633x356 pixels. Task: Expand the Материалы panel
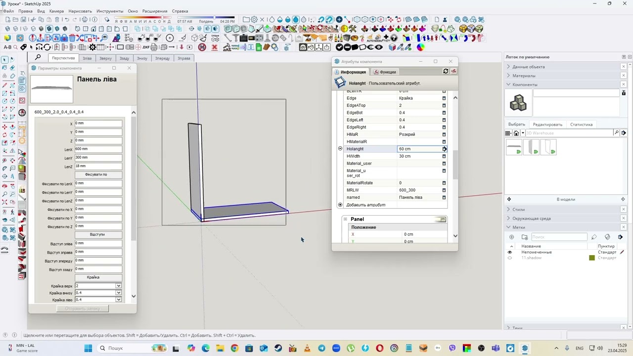coord(508,76)
